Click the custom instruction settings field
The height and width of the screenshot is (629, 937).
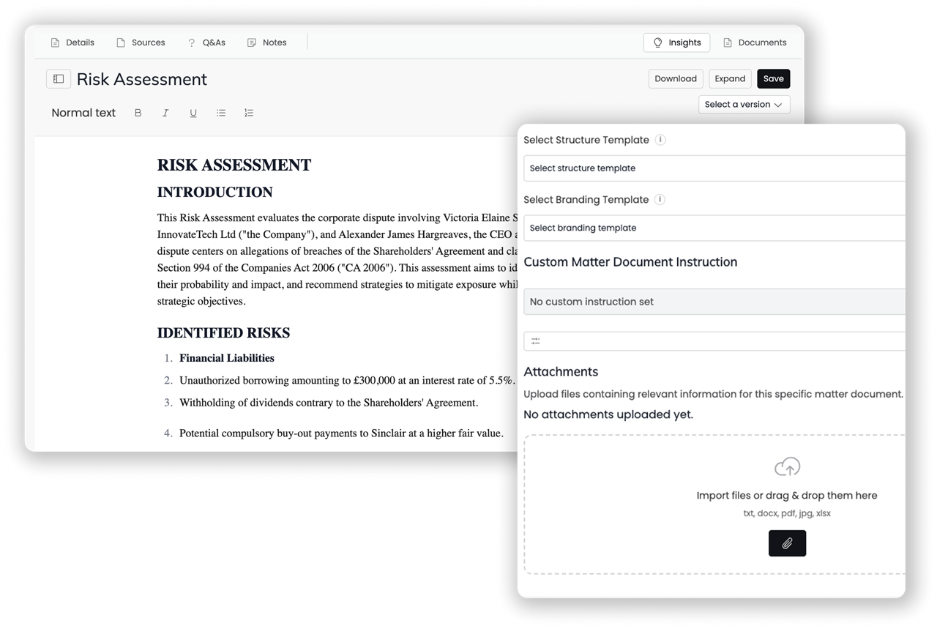point(714,341)
